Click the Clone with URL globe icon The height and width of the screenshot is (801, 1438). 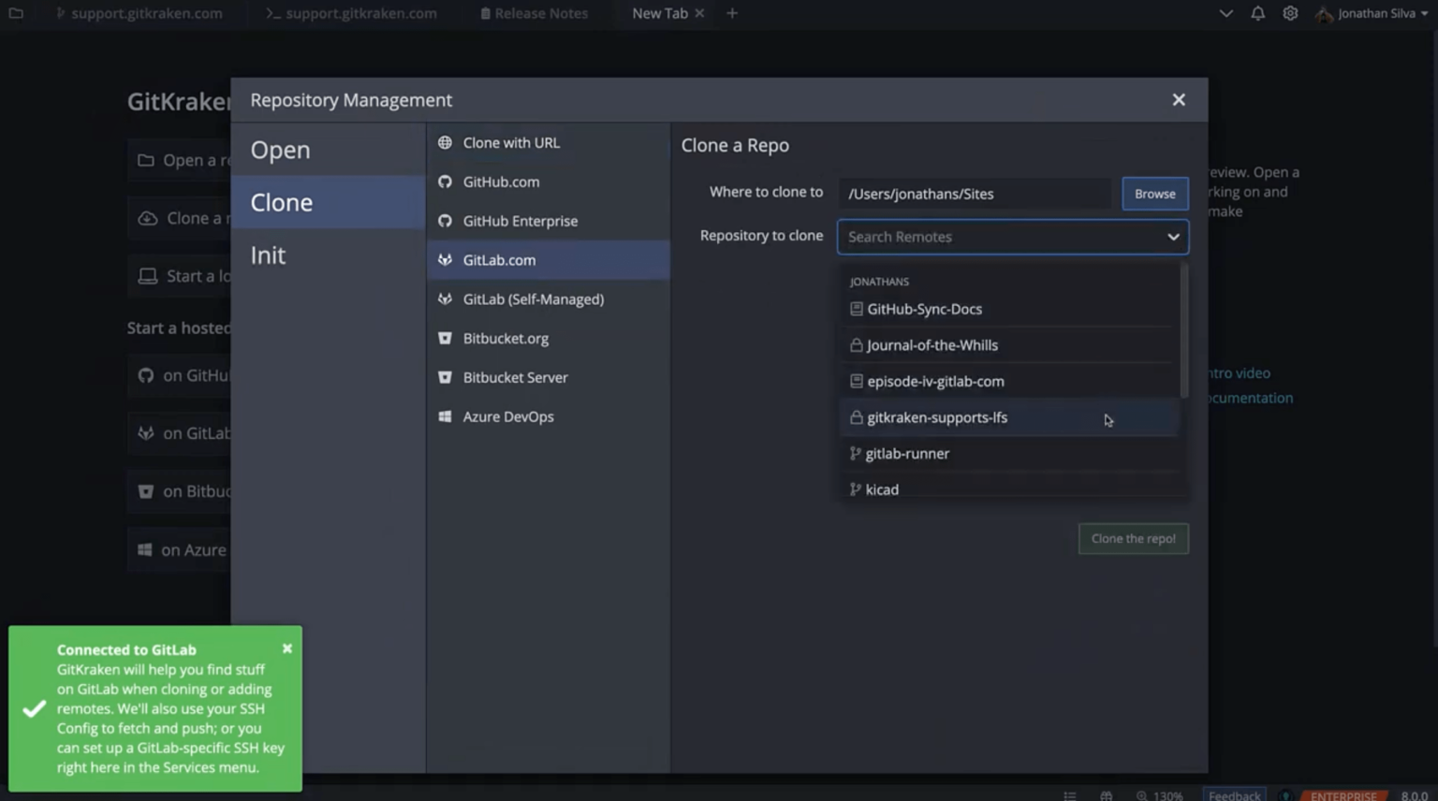pos(445,142)
